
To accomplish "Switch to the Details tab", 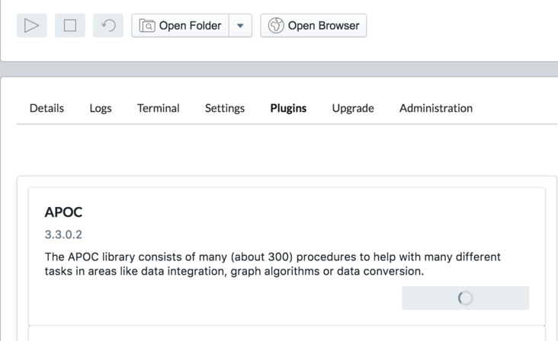I will pos(46,108).
